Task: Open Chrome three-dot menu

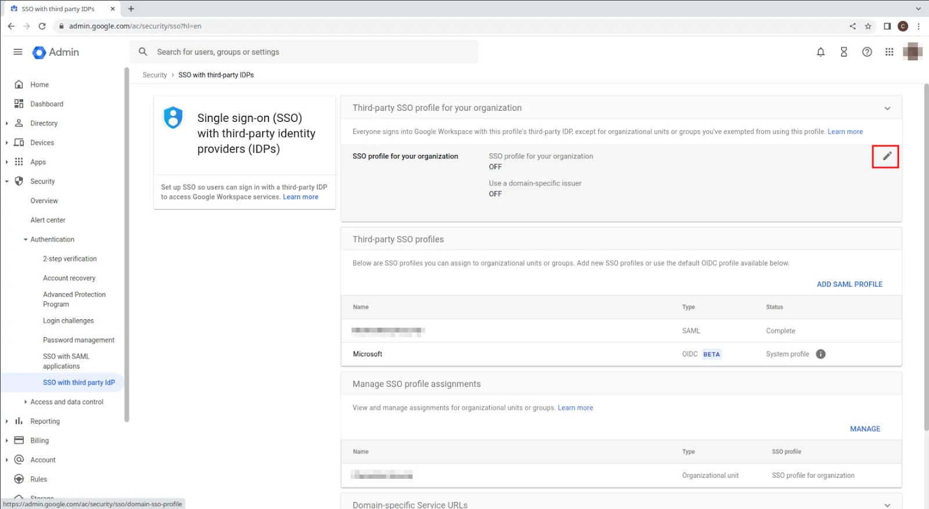Action: [919, 26]
